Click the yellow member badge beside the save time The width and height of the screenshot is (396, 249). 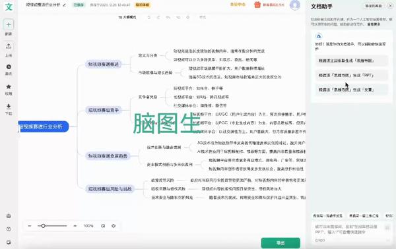click(143, 5)
